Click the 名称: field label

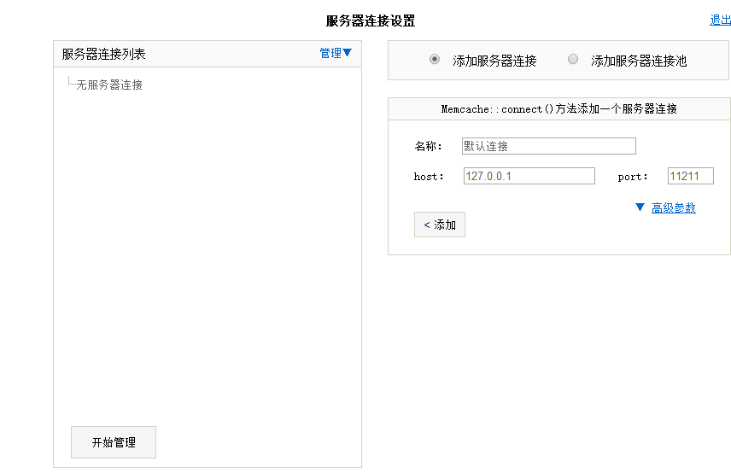click(429, 146)
